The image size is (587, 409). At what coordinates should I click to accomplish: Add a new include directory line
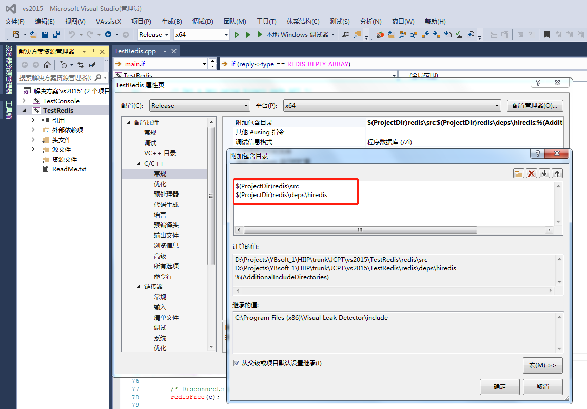pyautogui.click(x=518, y=173)
